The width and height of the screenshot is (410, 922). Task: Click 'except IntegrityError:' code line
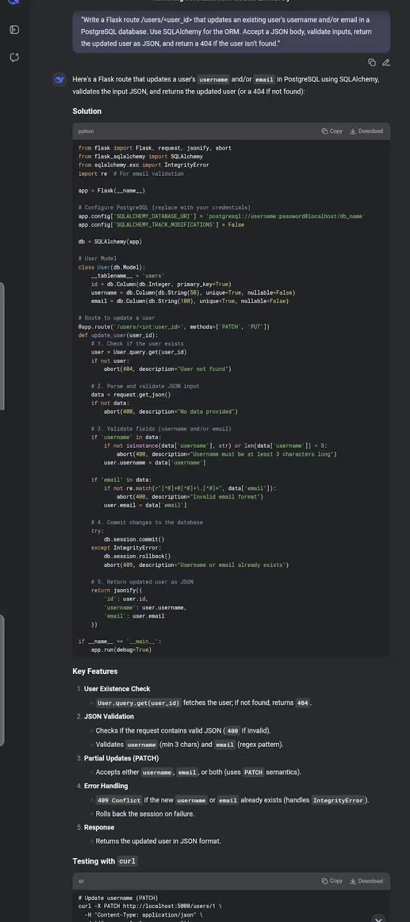[x=126, y=548]
